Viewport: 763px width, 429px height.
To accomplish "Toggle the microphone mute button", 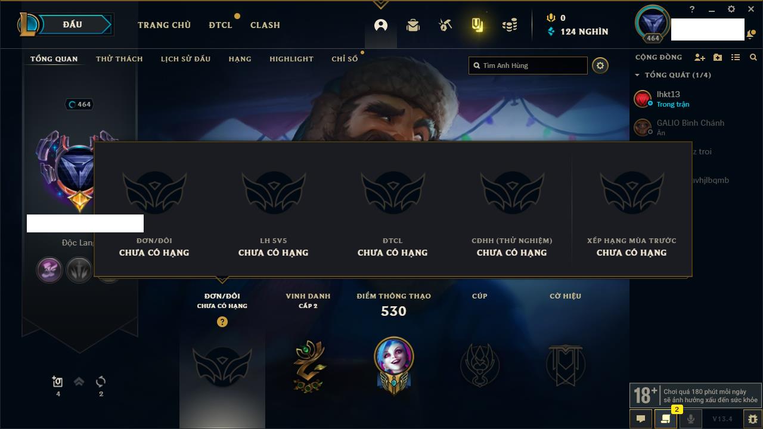I will [x=691, y=419].
